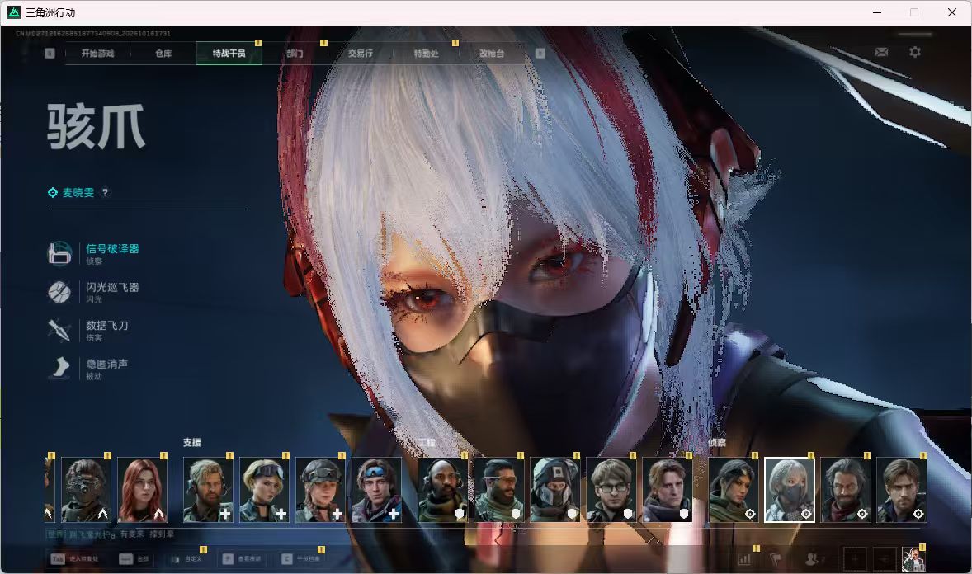The width and height of the screenshot is (972, 574).
Task: Open the bar chart statistics icon
Action: tap(744, 558)
